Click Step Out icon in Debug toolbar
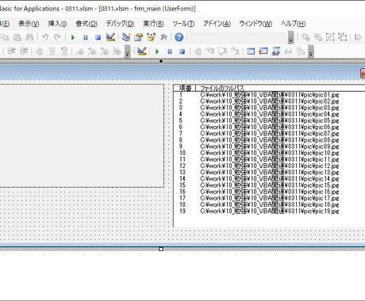 pyautogui.click(x=235, y=51)
